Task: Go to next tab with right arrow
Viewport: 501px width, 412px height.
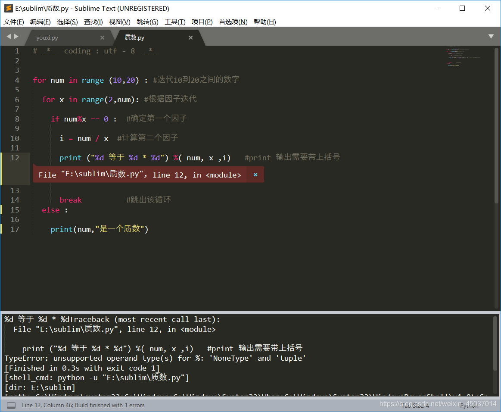Action: pos(16,37)
